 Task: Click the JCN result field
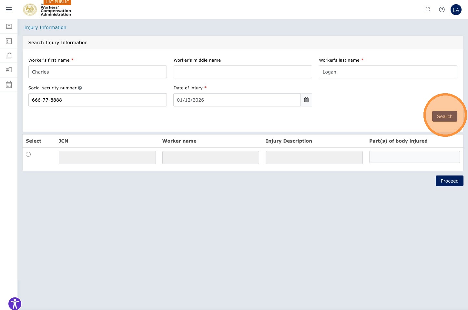(107, 157)
